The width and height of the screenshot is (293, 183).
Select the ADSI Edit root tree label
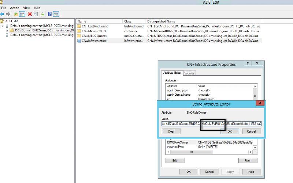pyautogui.click(x=12, y=21)
